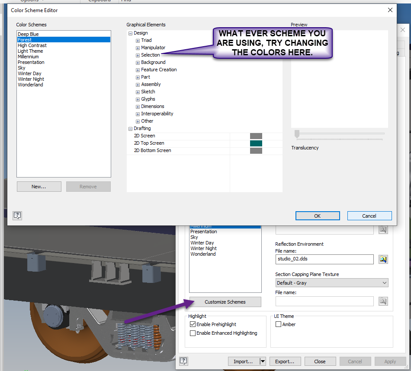
Task: Close the Color Scheme Editor dialog
Action: [390, 10]
